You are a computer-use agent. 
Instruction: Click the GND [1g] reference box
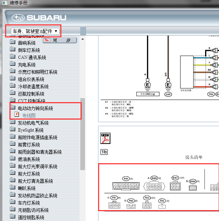[148, 94]
